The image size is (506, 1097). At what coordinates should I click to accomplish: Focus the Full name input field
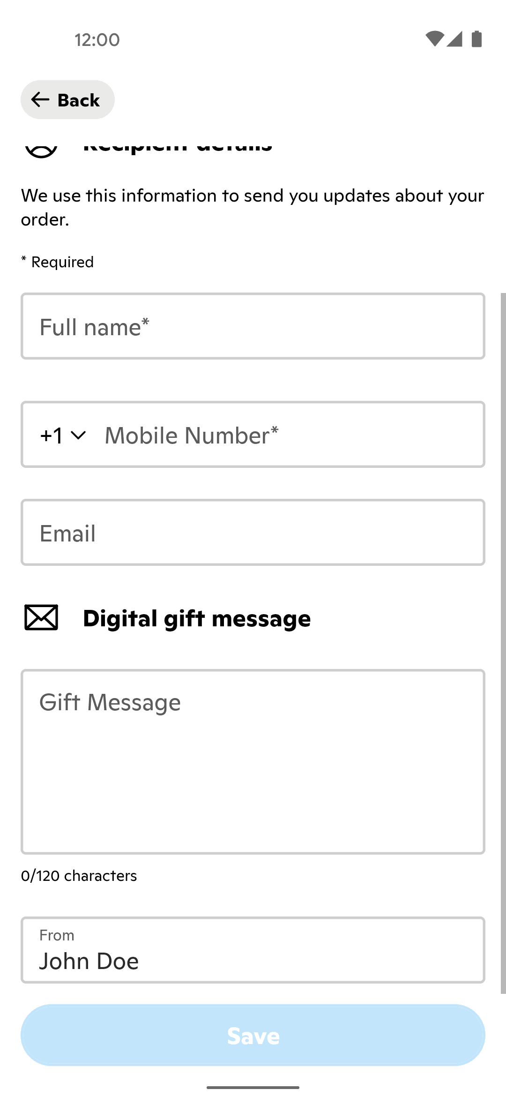point(253,326)
